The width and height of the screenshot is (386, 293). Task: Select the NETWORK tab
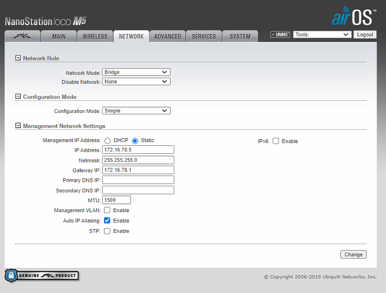[131, 36]
